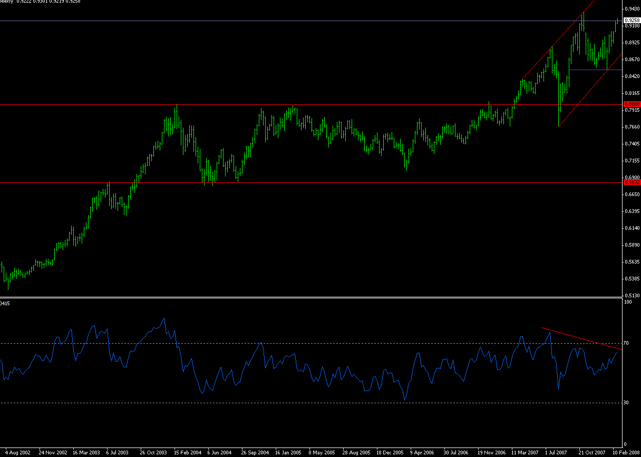641x457 pixels.
Task: Click the 0.5890 price axis label
Action: 632,245
